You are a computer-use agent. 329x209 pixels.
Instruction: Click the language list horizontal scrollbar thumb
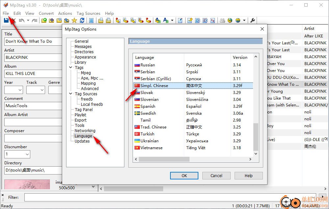pyautogui.click(x=164, y=159)
